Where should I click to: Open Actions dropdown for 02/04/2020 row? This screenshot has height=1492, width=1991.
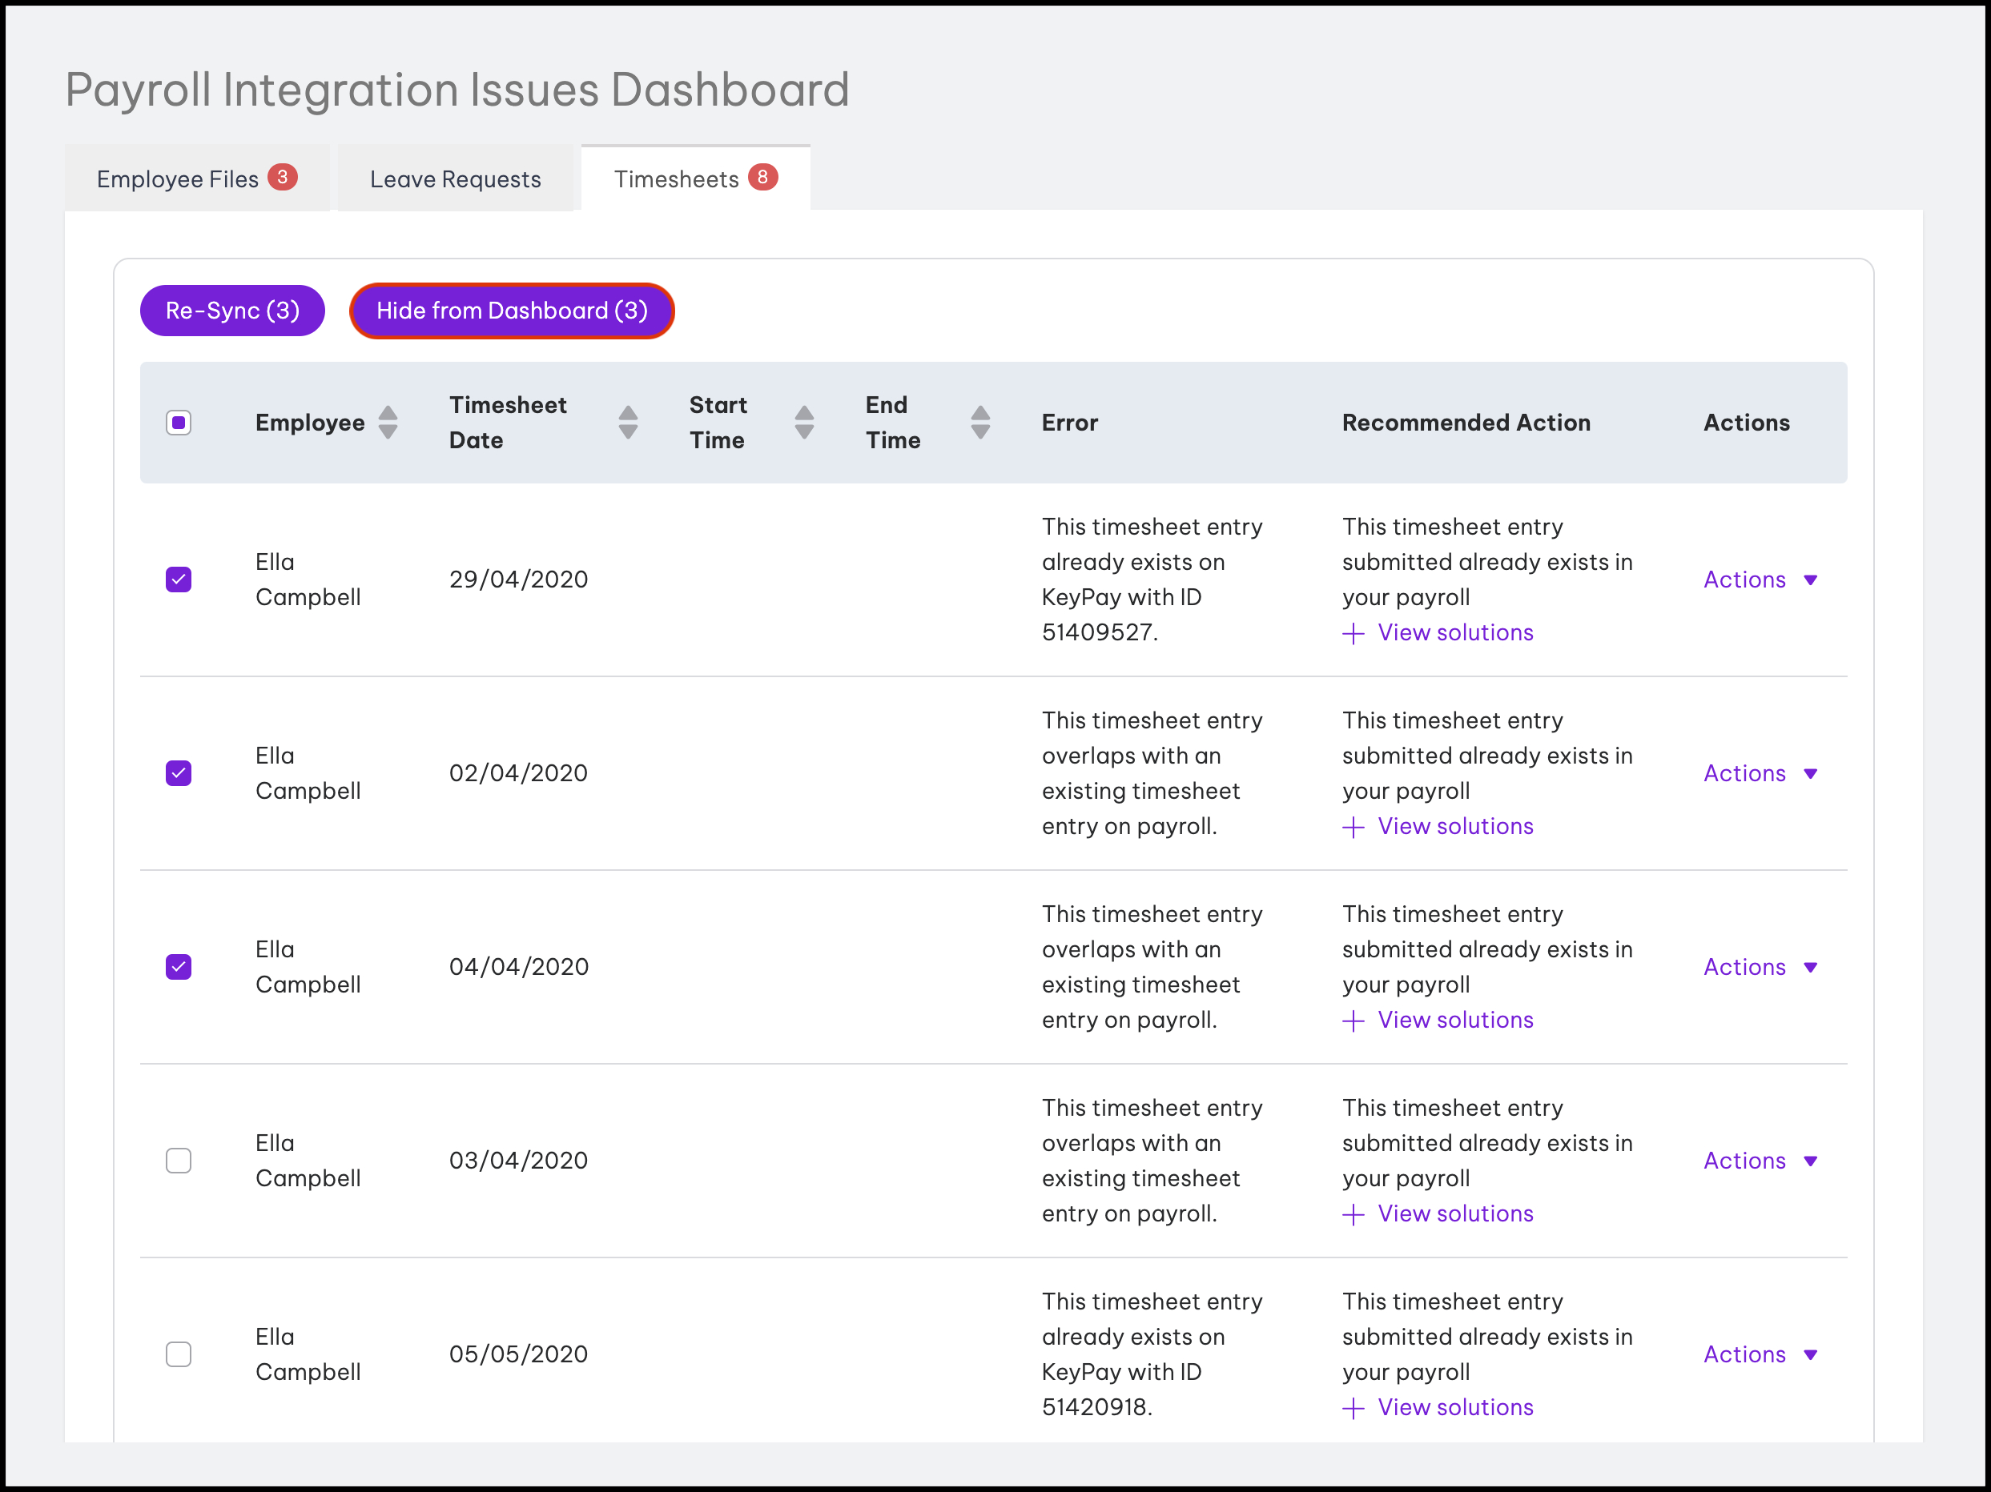point(1760,773)
